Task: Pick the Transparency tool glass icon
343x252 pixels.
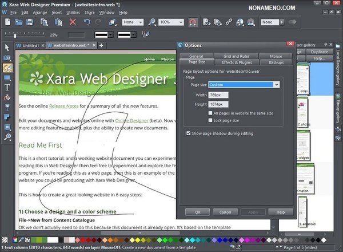Action: pos(7,107)
